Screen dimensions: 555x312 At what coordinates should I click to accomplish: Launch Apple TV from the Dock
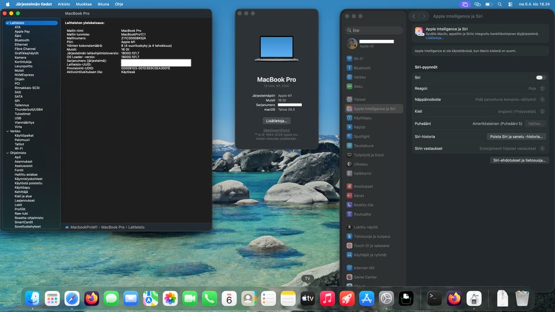308,299
